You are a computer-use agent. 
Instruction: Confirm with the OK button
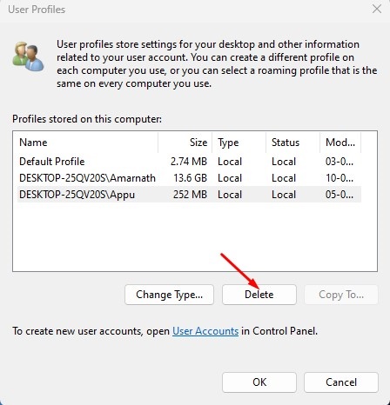coord(259,382)
